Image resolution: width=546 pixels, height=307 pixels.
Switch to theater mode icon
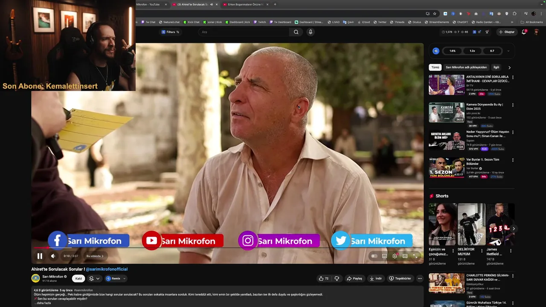[x=405, y=256]
